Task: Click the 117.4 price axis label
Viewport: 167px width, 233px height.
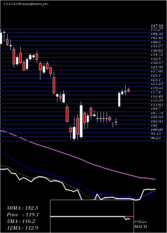Action: coord(156,92)
